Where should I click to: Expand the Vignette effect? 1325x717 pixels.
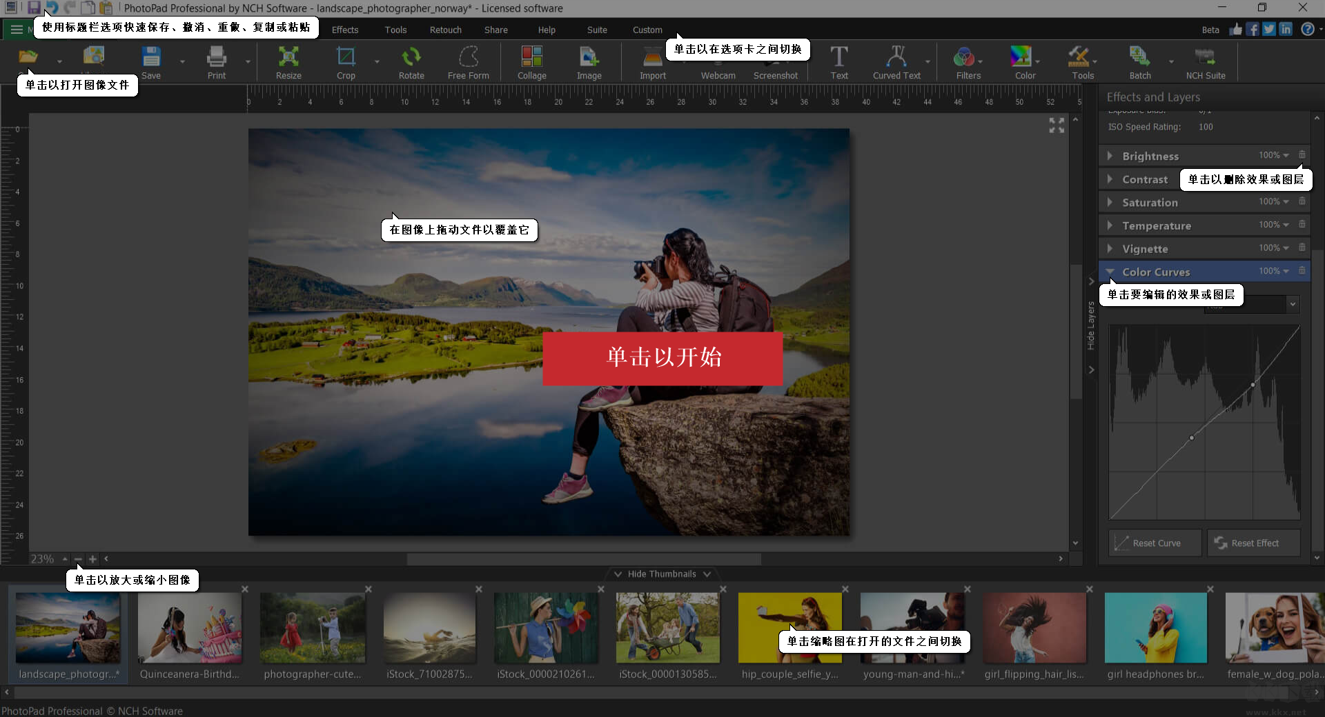tap(1110, 248)
